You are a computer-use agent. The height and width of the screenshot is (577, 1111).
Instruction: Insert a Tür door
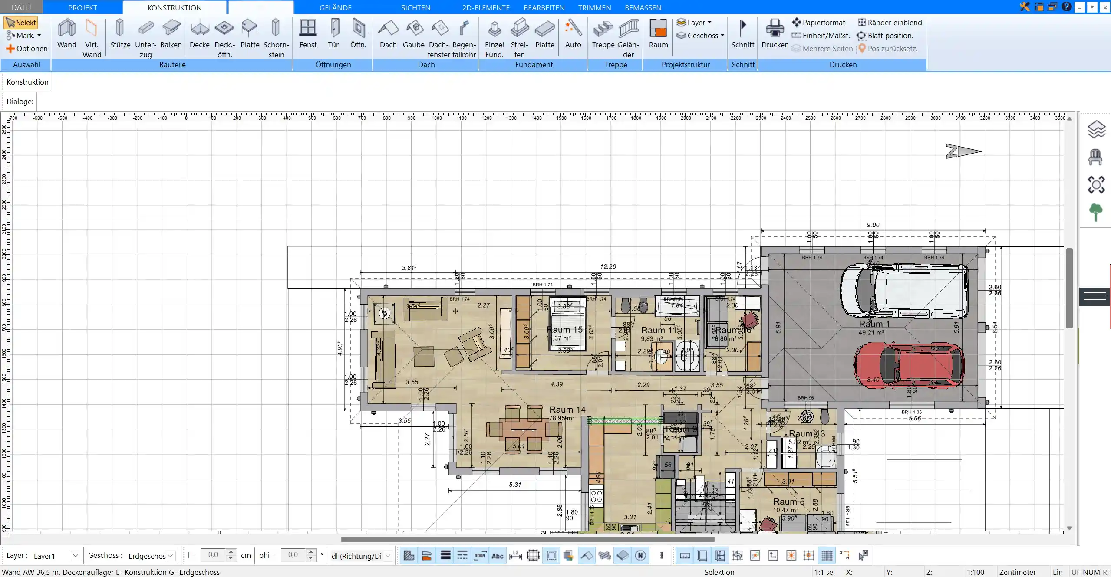(333, 34)
